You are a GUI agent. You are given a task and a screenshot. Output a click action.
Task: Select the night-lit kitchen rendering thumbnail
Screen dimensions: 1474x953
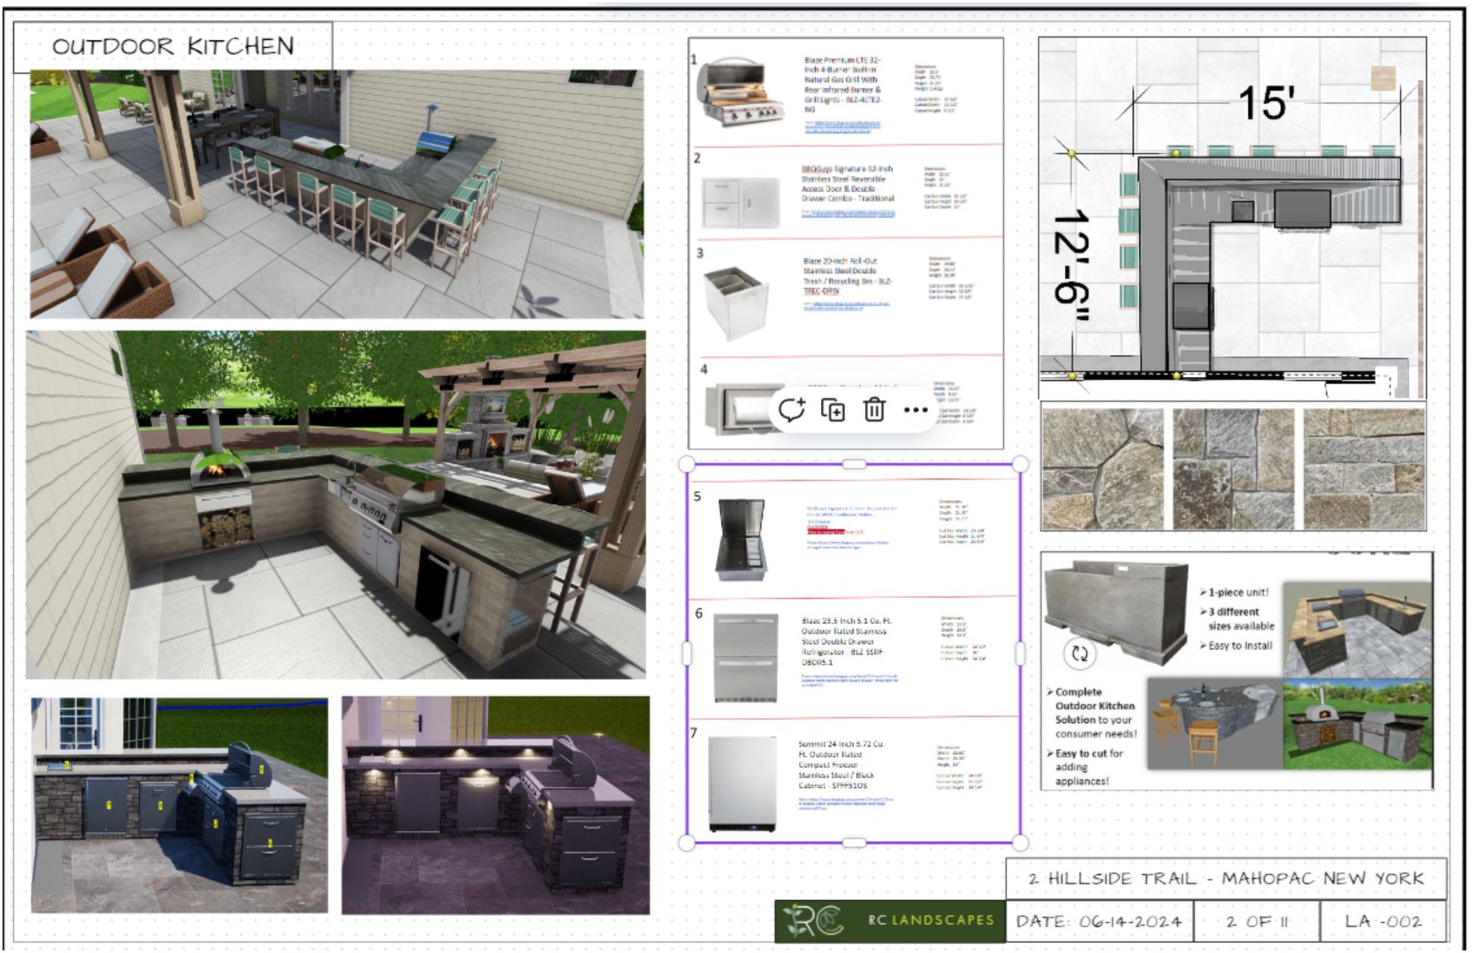click(495, 805)
